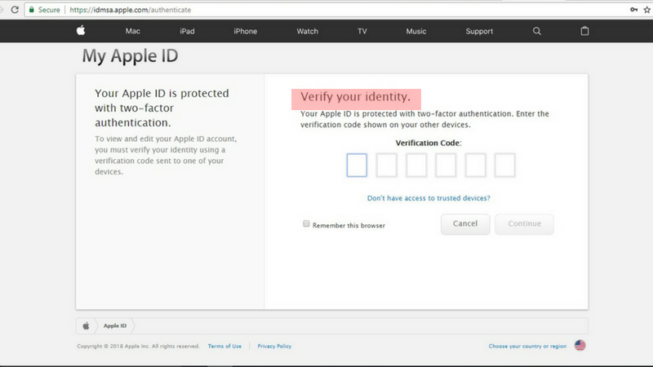Open Don't have access to trusted devices link

pos(429,198)
